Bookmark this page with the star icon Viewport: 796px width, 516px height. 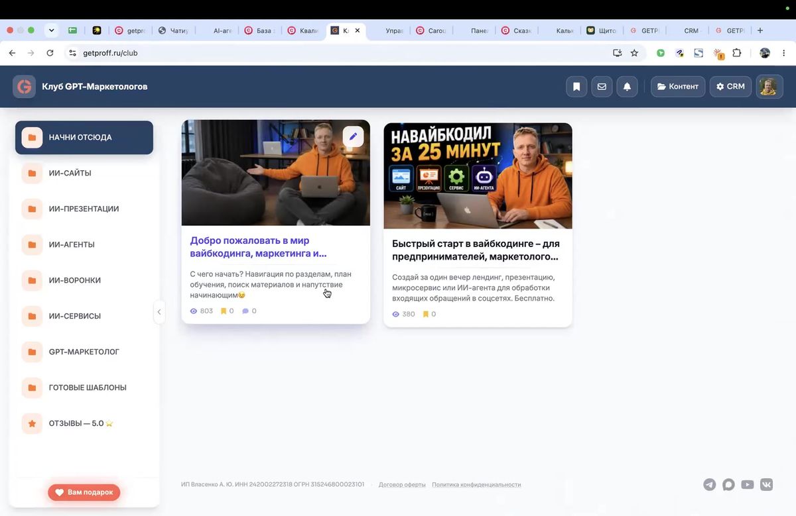[x=634, y=53]
